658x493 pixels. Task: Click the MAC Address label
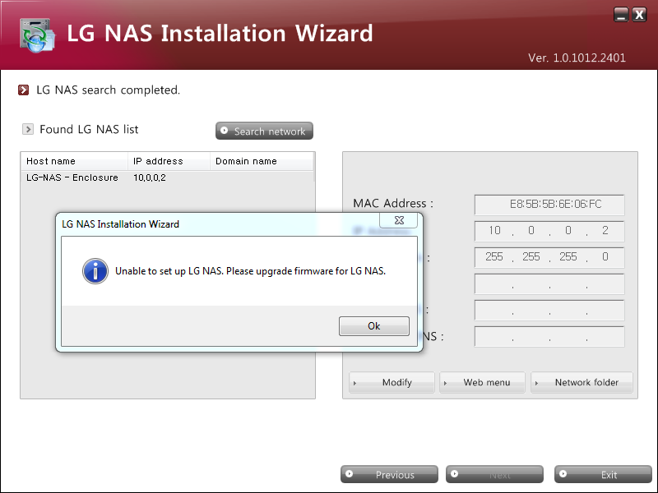(x=393, y=203)
